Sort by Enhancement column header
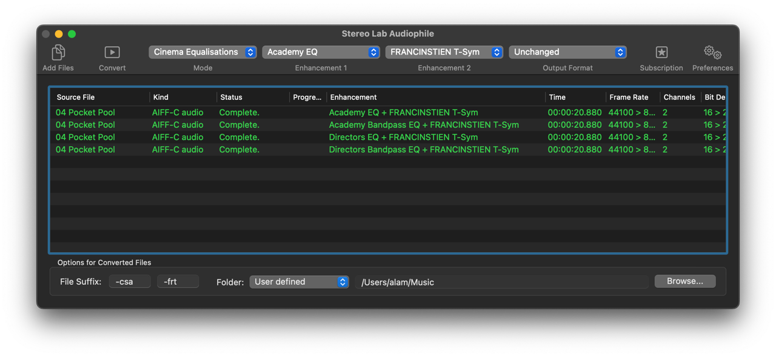Screen dimensions: 776x357 click(353, 97)
